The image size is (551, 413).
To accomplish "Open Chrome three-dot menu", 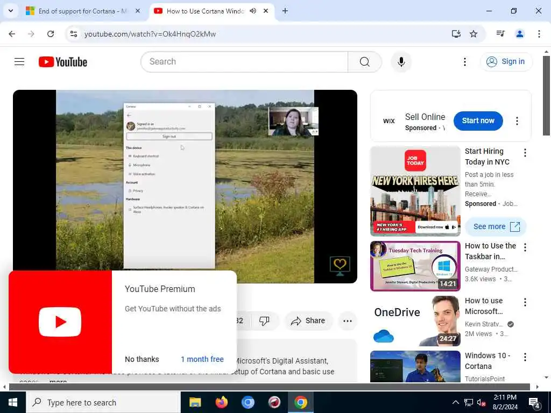I will [539, 34].
